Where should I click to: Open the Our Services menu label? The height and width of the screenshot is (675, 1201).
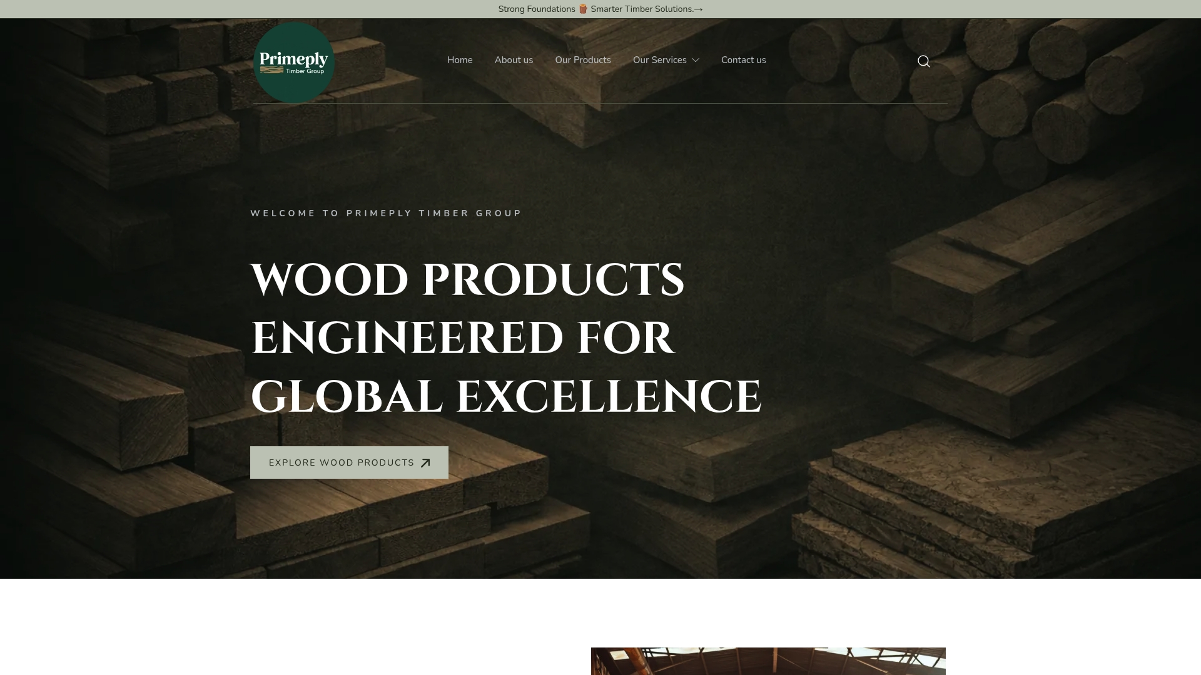tap(659, 60)
